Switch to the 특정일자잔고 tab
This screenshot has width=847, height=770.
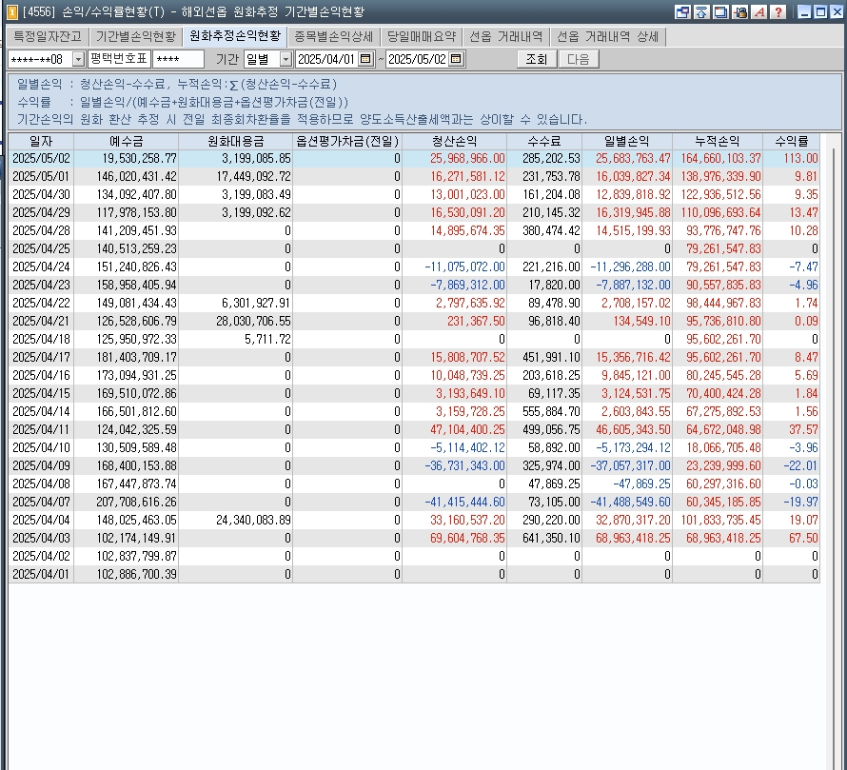48,37
